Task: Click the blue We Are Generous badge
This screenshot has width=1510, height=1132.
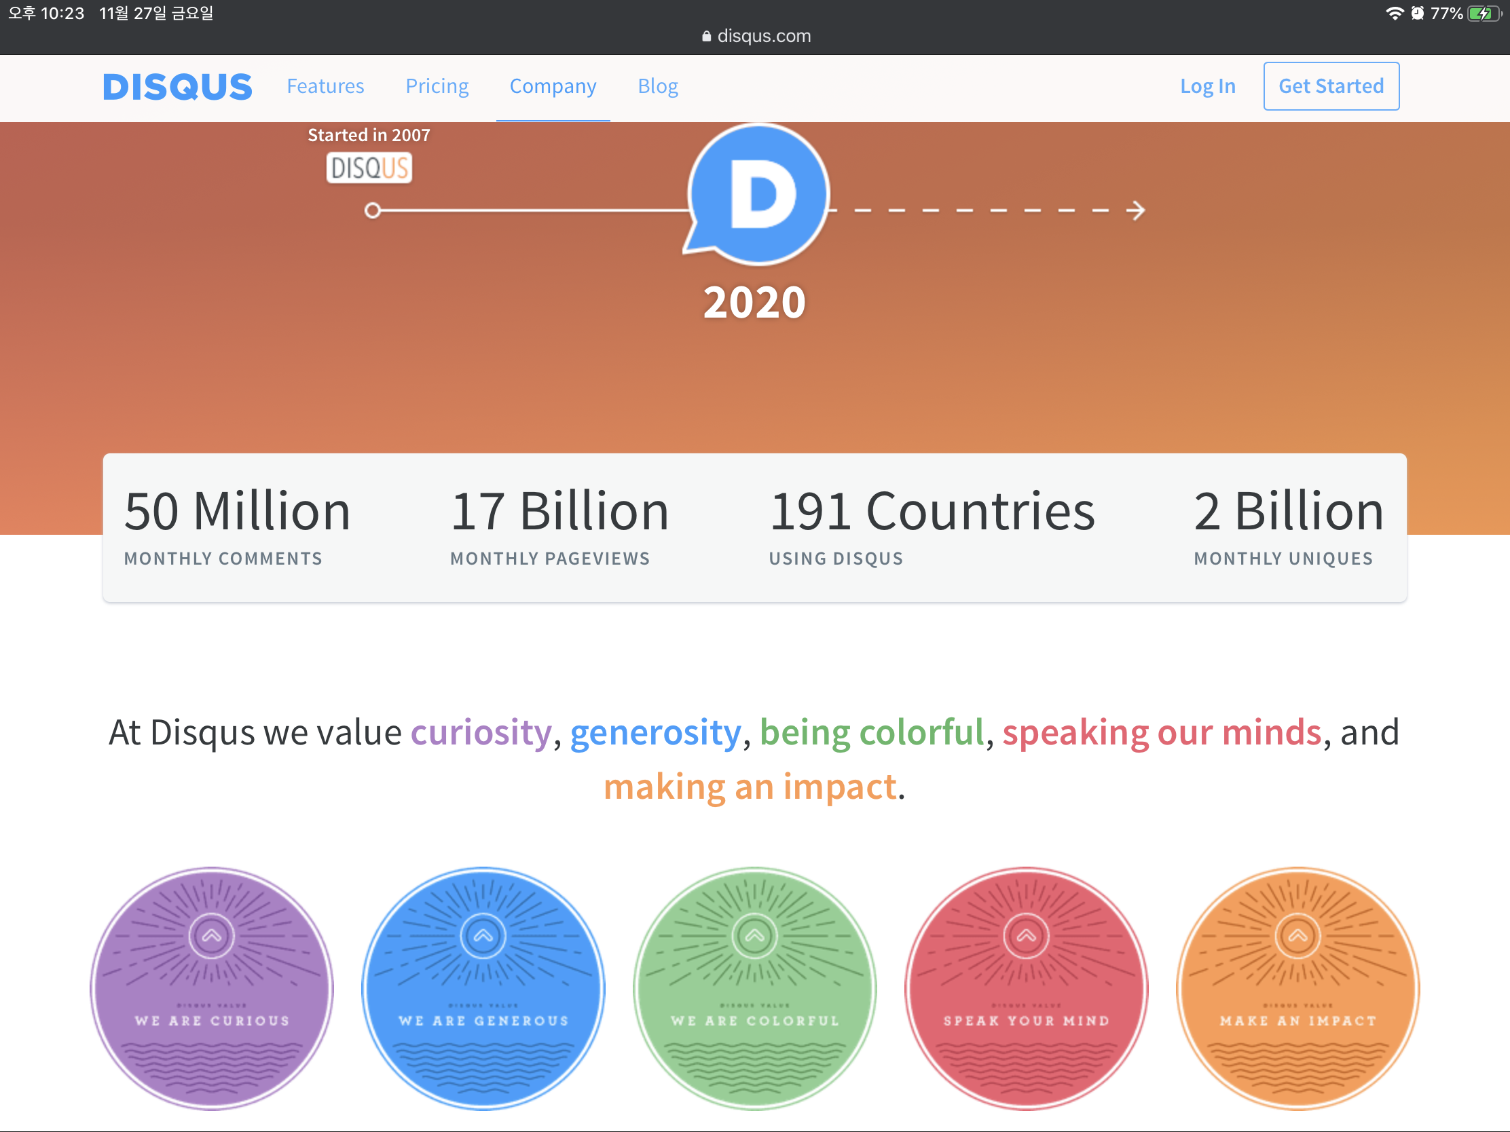Action: coord(483,987)
